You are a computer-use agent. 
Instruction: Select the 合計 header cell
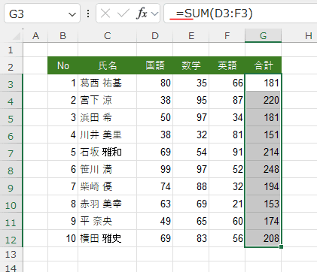point(263,65)
